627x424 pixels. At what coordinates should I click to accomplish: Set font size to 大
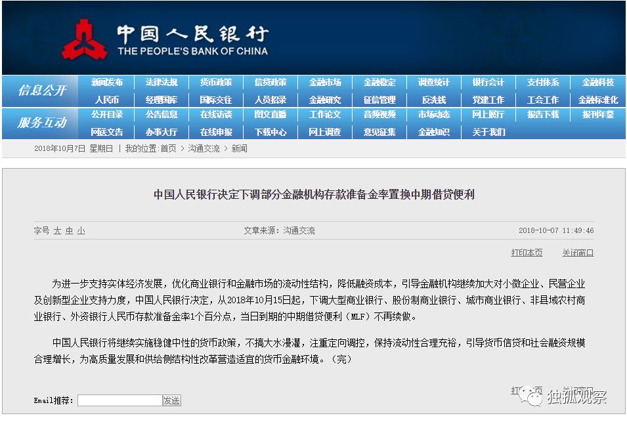(x=58, y=230)
